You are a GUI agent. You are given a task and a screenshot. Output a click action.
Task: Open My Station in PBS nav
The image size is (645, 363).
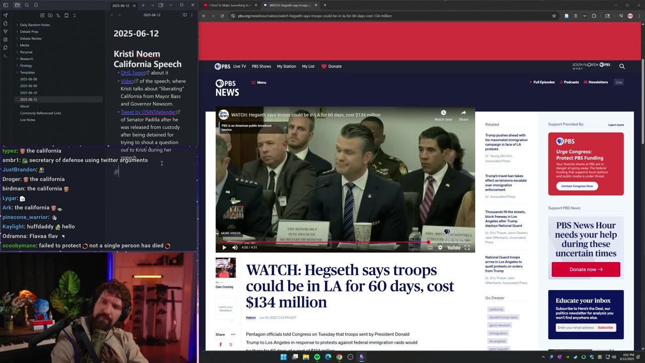pos(286,66)
